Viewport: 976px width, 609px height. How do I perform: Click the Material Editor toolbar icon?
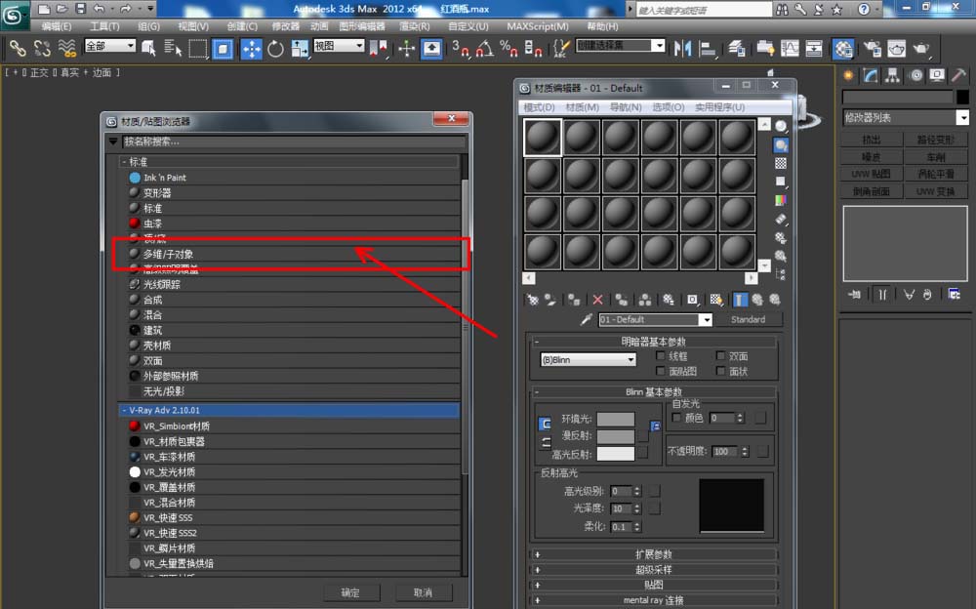point(843,49)
